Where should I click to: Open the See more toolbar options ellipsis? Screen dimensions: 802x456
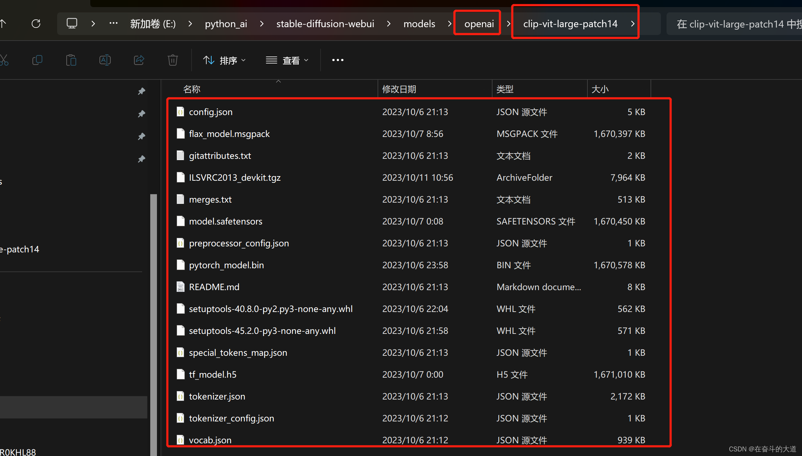point(338,60)
